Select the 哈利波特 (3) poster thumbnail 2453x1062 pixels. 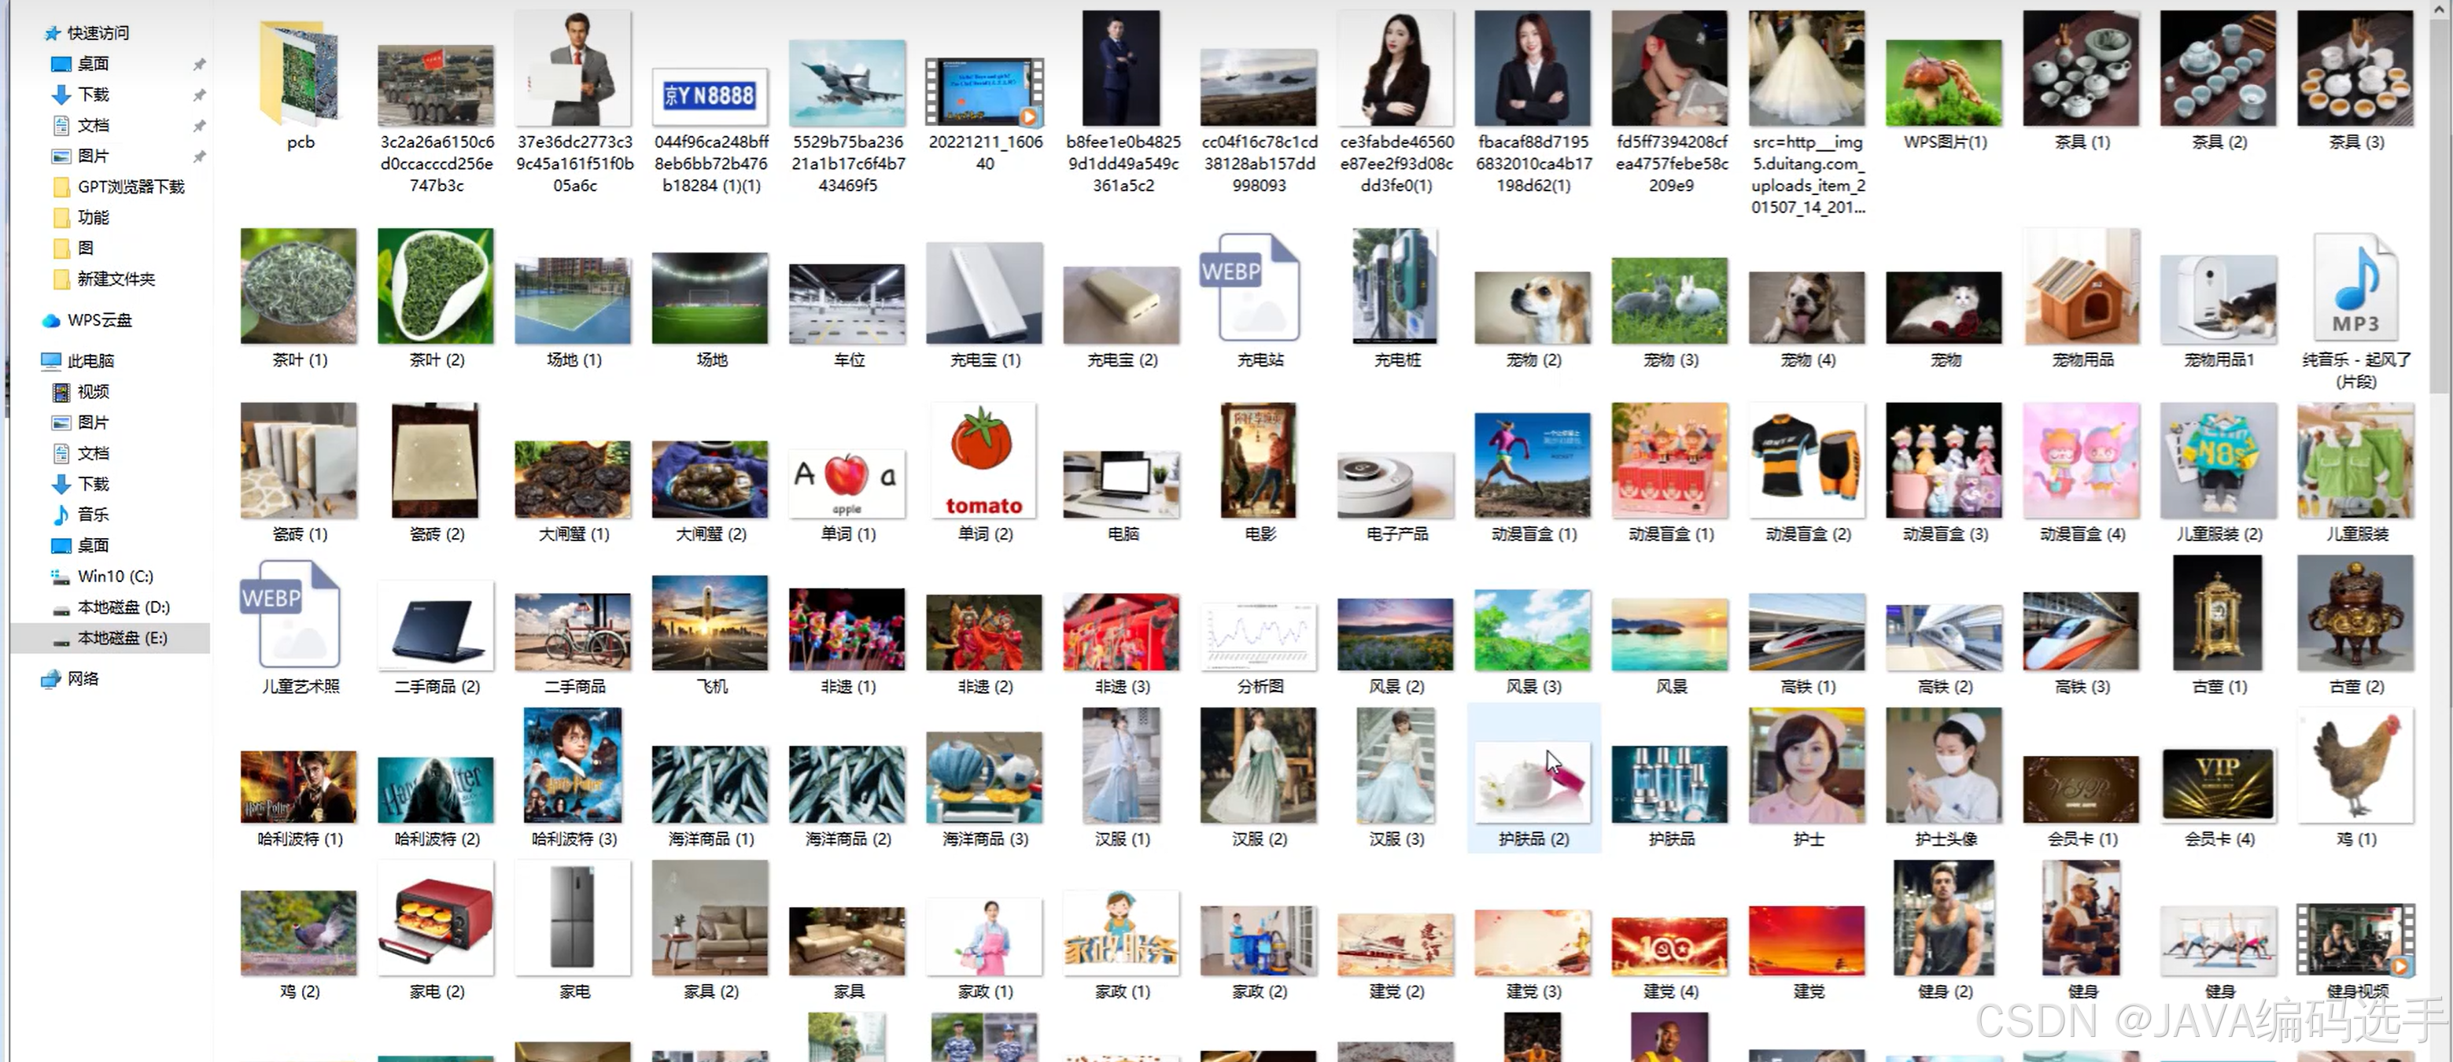point(574,765)
